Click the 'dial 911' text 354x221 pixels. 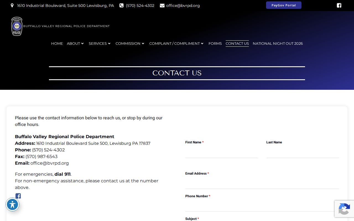point(63,174)
